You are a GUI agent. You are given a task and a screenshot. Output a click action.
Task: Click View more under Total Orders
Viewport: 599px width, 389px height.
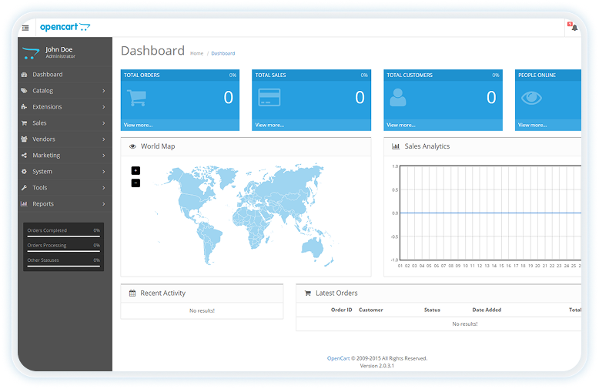point(139,125)
